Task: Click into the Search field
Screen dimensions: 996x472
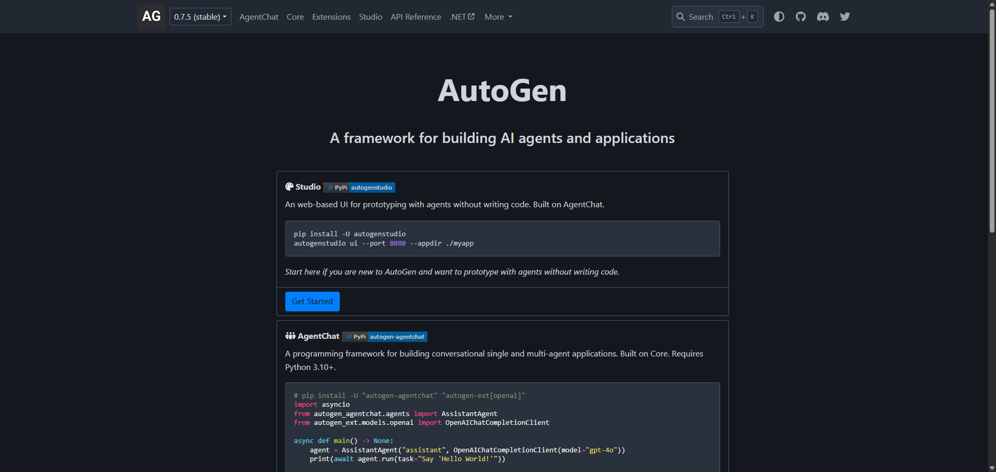Action: 701,17
